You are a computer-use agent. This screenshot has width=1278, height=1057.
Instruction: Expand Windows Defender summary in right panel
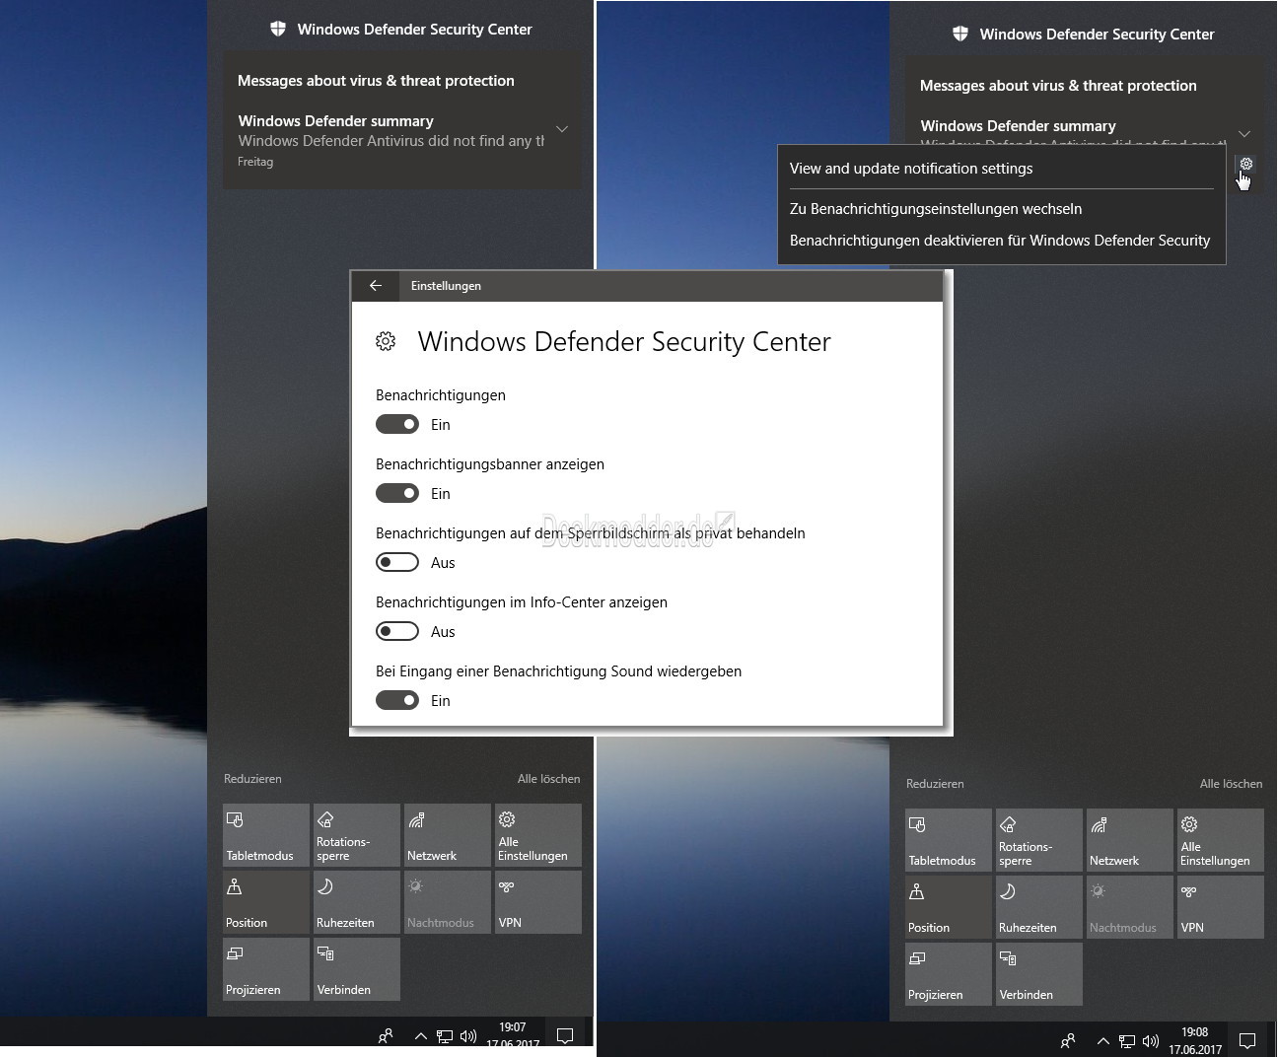[x=1244, y=134]
